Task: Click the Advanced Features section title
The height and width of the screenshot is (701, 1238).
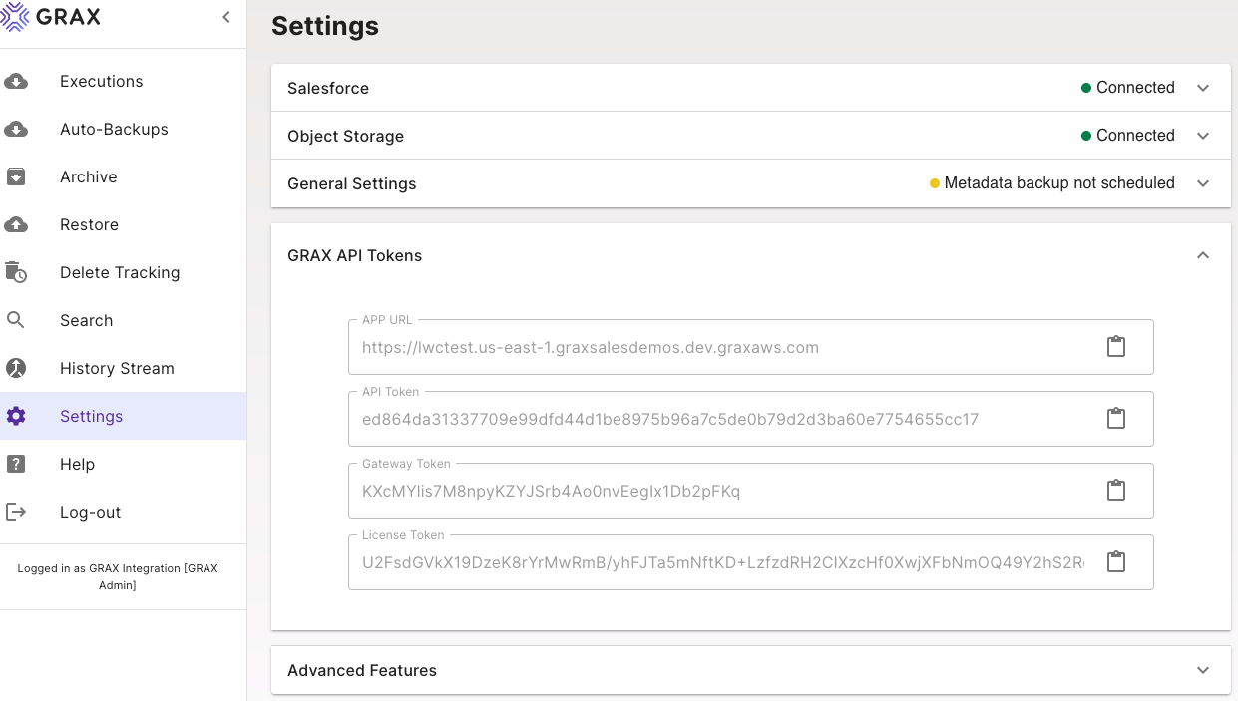Action: click(x=362, y=670)
